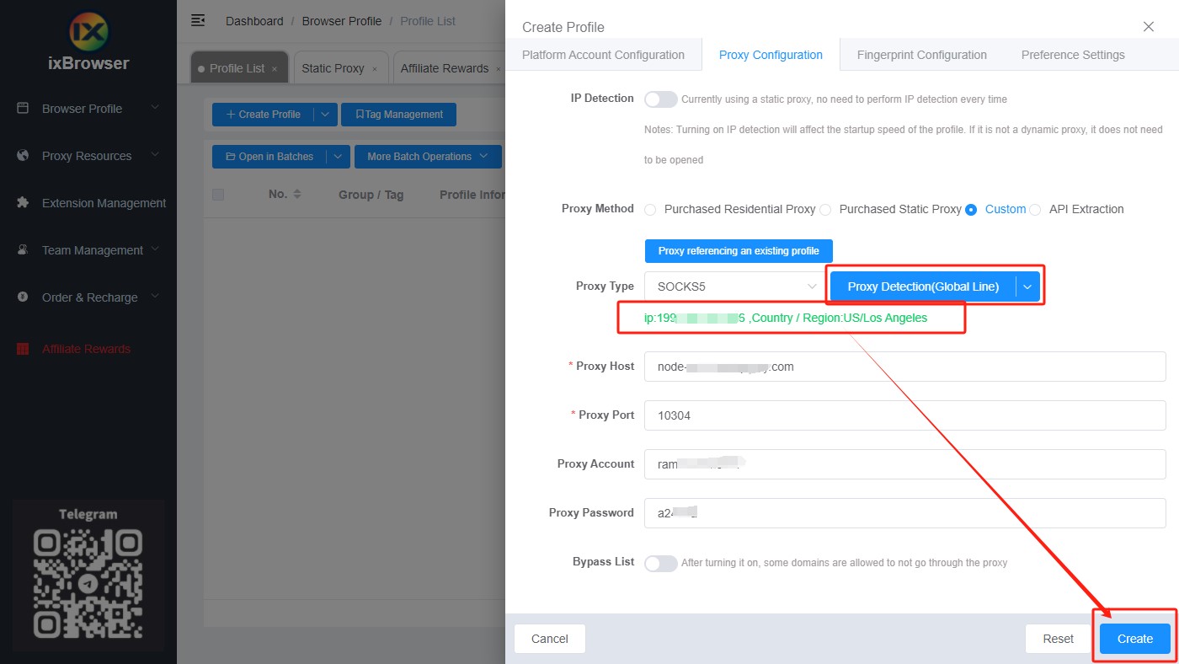Select Purchased Residential Proxy radio button

[x=650, y=209]
